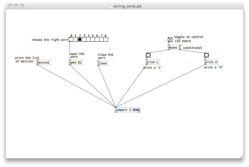Click the 'print H' message box
This screenshot has width=249, height=167.
point(211,62)
